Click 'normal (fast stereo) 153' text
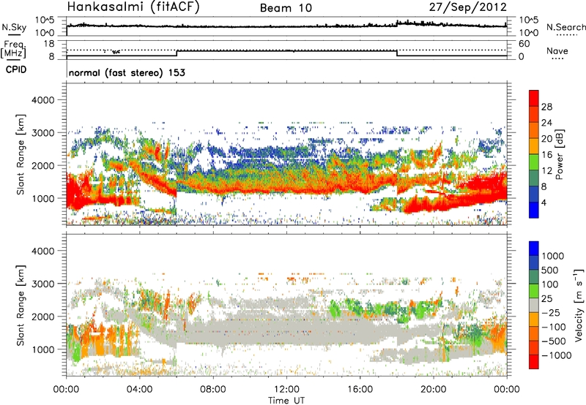Screen dimensions: 586x405 127,72
